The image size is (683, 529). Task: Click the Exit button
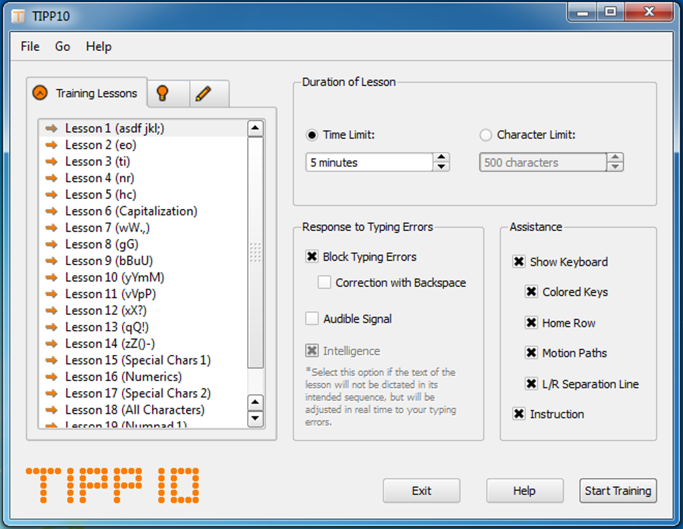(x=422, y=491)
